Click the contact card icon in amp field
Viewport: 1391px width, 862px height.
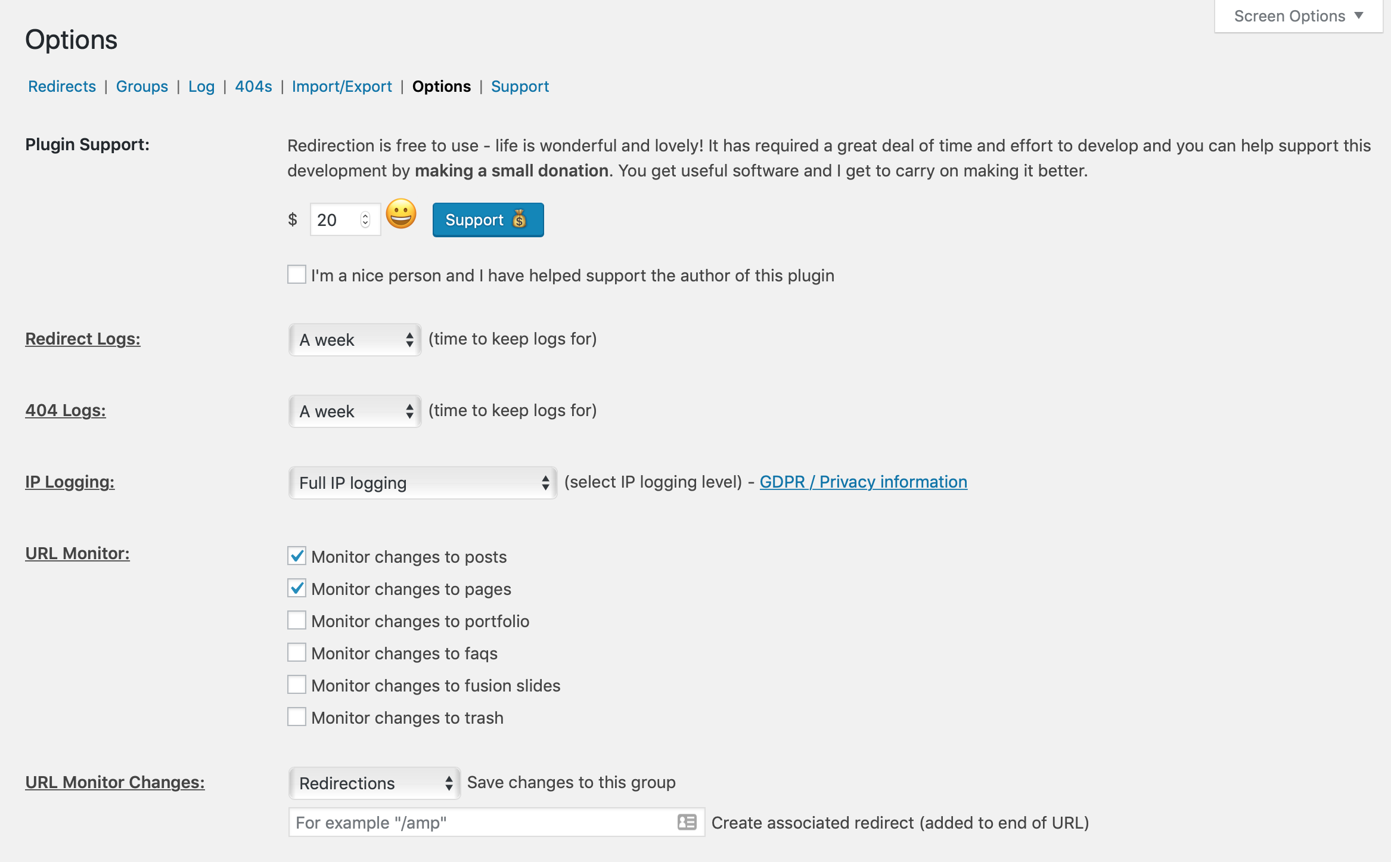[687, 822]
